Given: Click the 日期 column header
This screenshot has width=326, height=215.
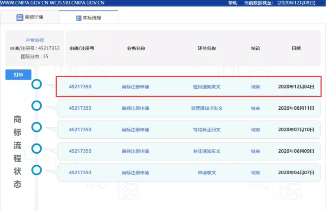Looking at the screenshot, I should 296,49.
